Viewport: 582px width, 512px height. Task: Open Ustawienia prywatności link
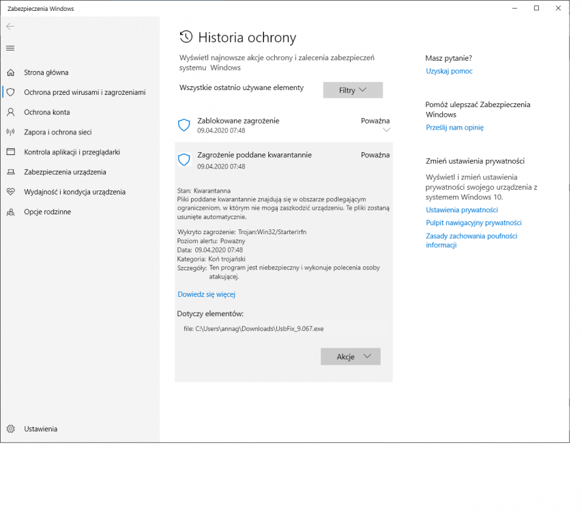tap(461, 210)
